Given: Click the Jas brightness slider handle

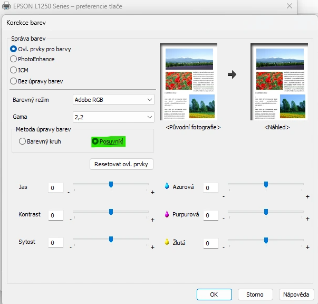Looking at the screenshot, I should pos(111,184).
